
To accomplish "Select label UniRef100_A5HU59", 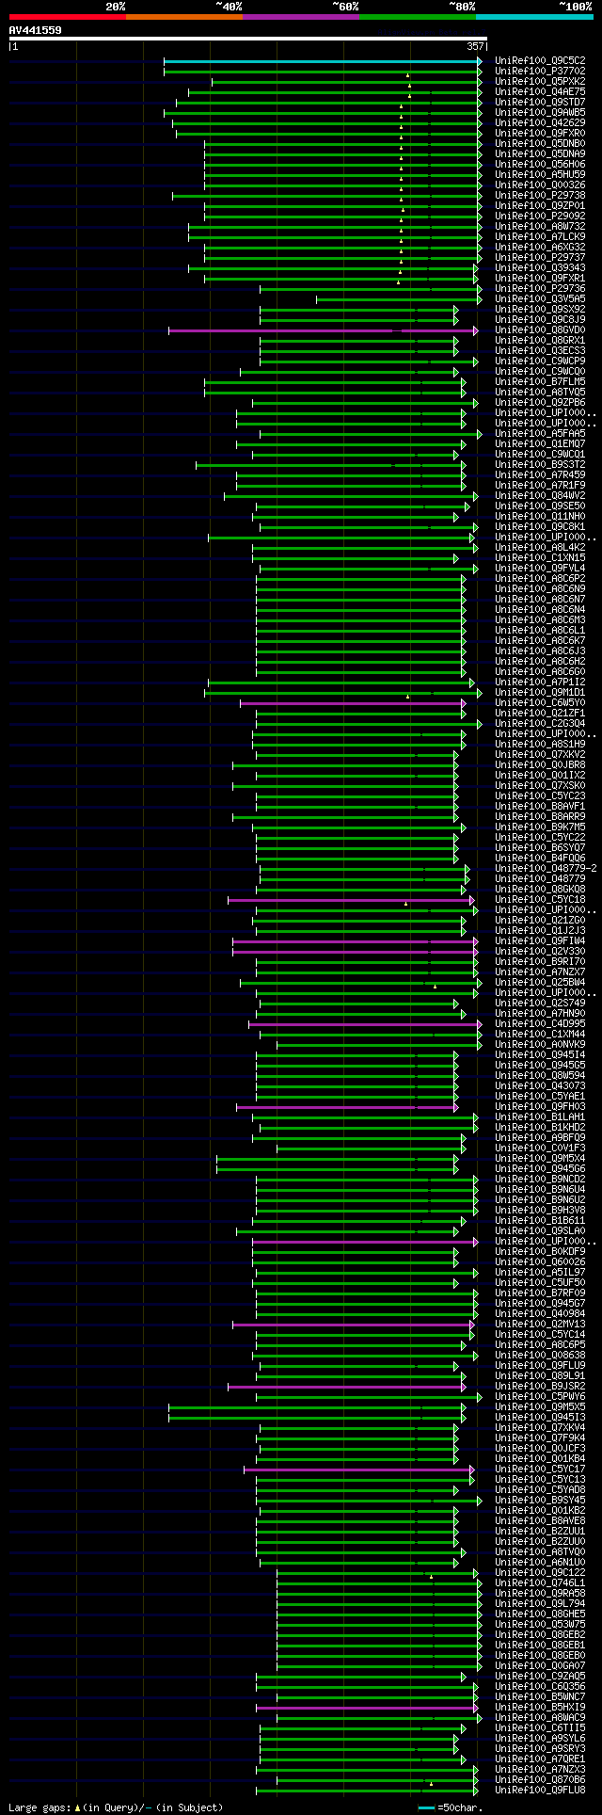I will click(540, 175).
